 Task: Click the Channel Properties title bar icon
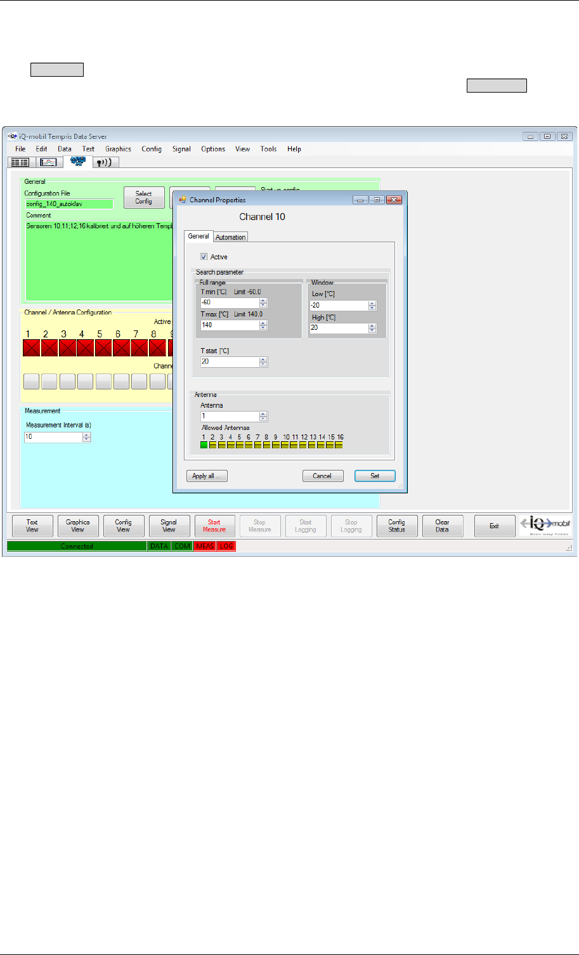click(x=182, y=200)
